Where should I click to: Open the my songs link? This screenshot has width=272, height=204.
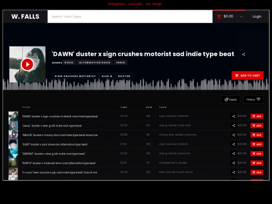[154, 4]
